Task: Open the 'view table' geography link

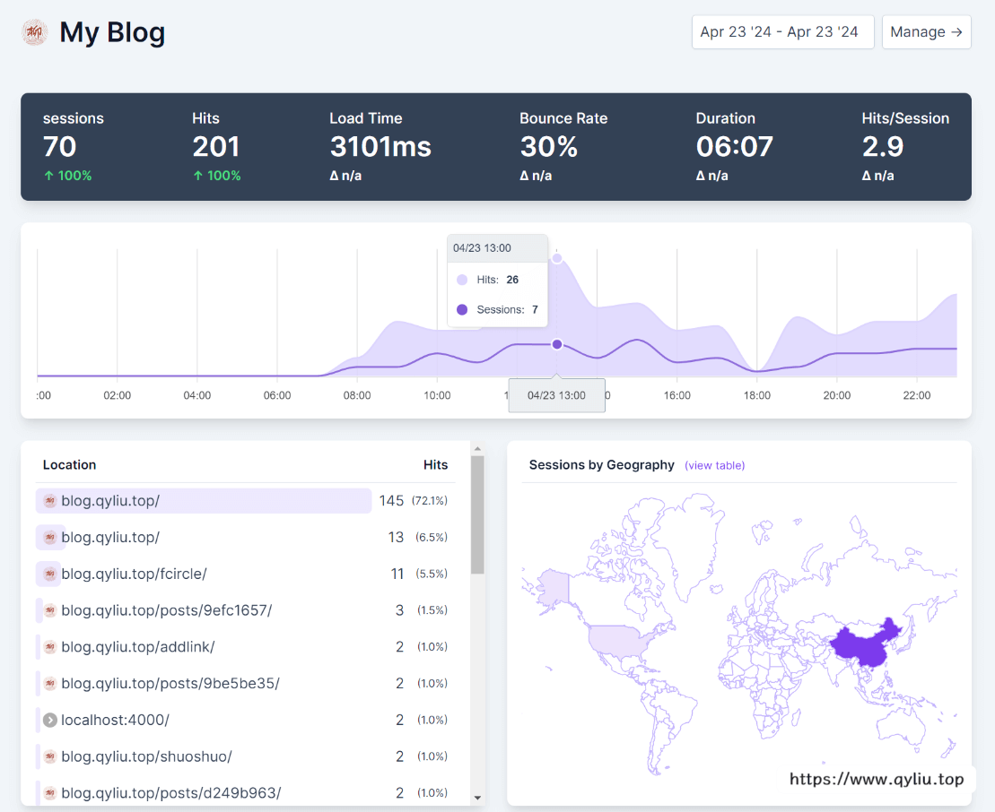Action: (x=714, y=465)
